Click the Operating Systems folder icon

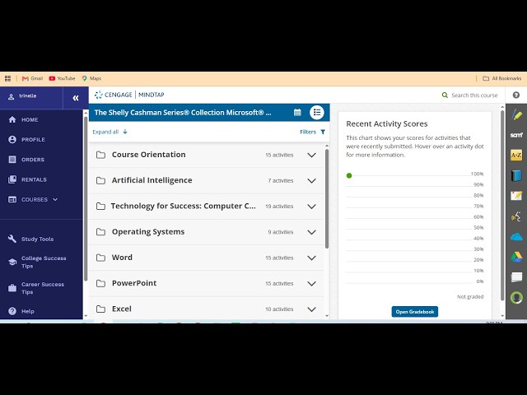click(x=100, y=232)
